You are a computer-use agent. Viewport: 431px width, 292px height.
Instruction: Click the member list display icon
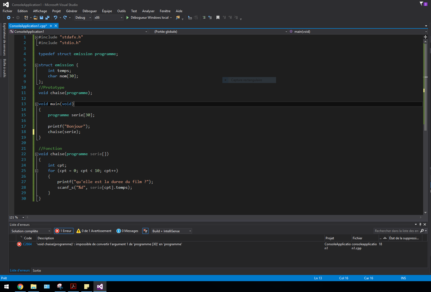(x=190, y=18)
